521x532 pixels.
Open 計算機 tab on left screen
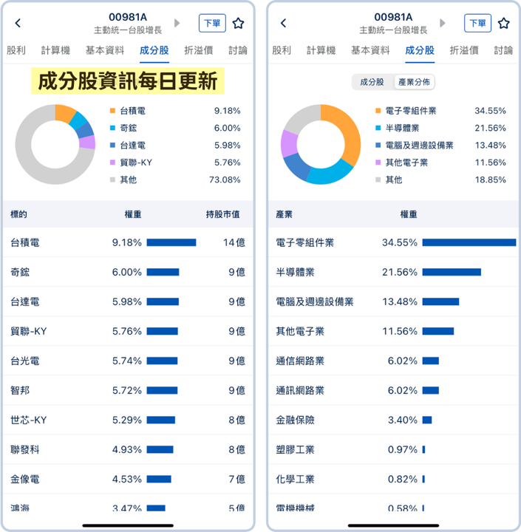point(55,50)
